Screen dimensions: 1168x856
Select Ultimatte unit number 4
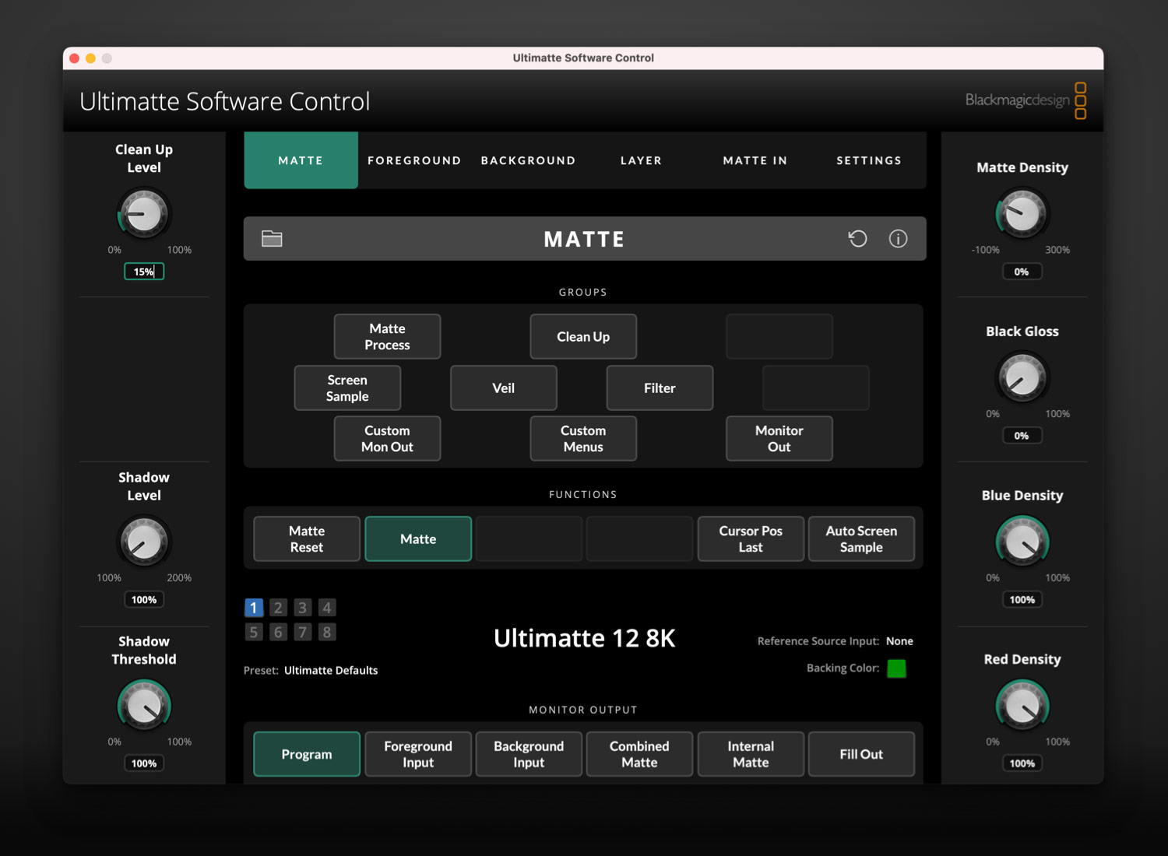click(x=327, y=607)
